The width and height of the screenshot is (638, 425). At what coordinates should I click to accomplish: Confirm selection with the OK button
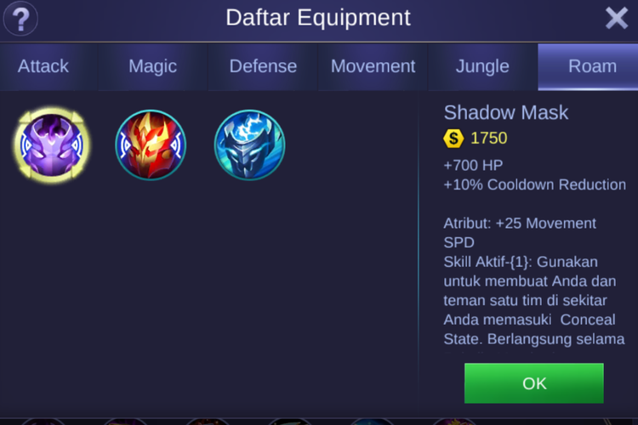(534, 383)
